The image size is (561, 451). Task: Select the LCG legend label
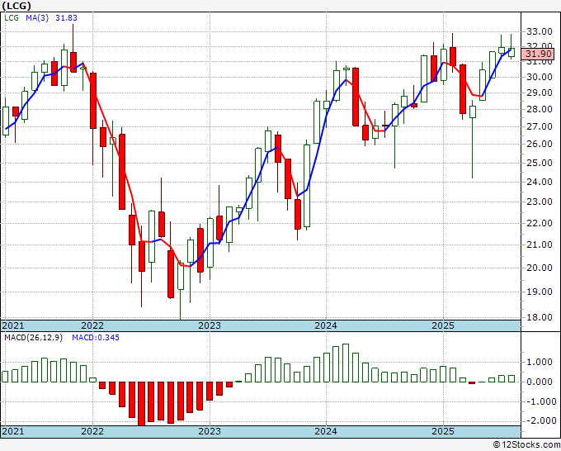12,18
